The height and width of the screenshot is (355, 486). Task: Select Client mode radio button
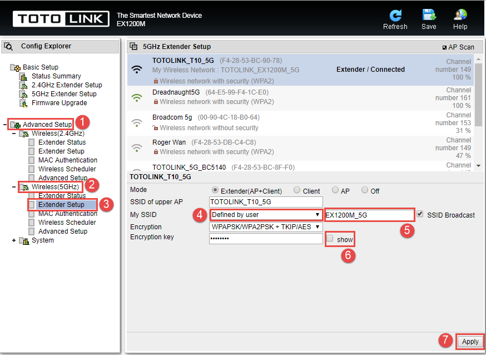coord(297,190)
